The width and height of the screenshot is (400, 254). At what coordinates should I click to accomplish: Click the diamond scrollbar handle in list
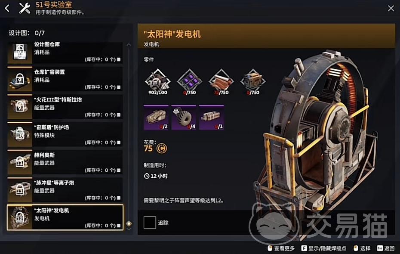(x=129, y=223)
